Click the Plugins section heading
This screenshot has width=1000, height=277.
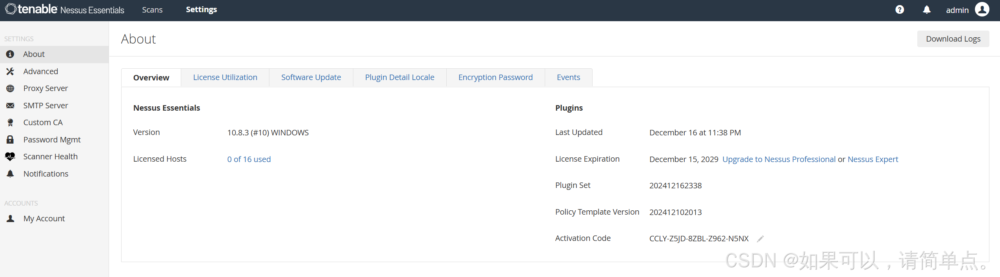569,108
